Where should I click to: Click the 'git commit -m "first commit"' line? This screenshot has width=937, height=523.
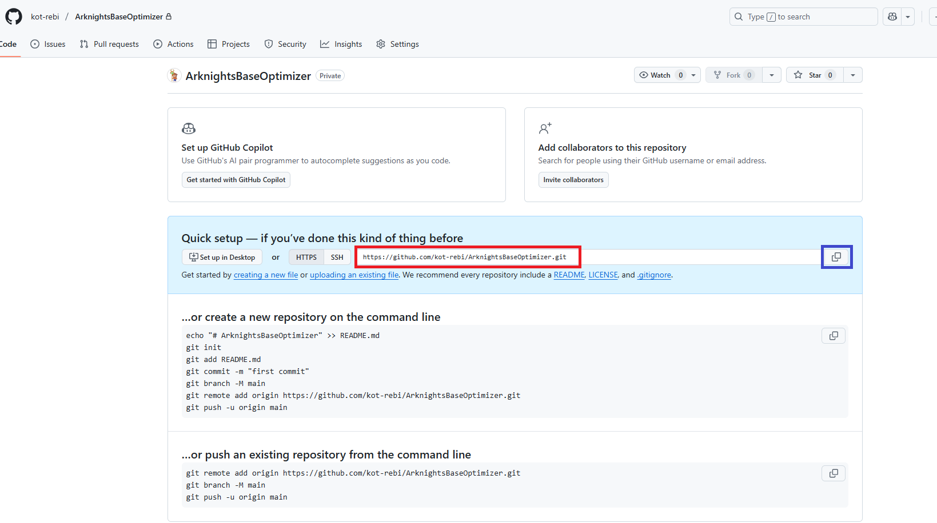(248, 371)
